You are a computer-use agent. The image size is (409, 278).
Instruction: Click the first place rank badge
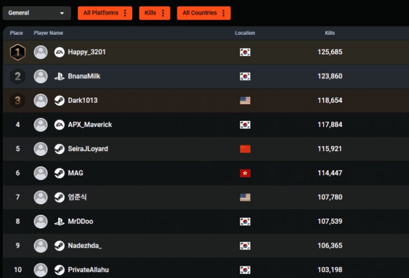click(18, 52)
